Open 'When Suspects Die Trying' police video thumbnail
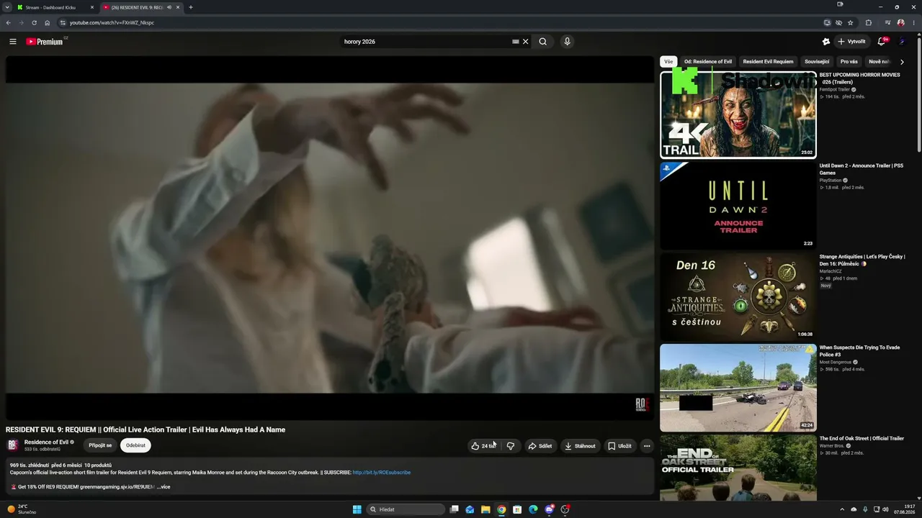 coord(738,388)
